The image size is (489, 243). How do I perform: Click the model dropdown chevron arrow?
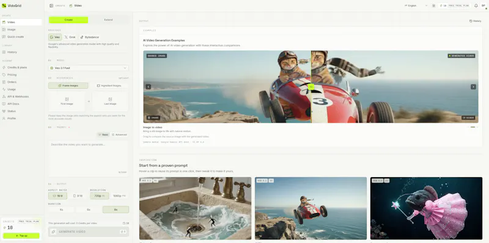click(x=125, y=68)
